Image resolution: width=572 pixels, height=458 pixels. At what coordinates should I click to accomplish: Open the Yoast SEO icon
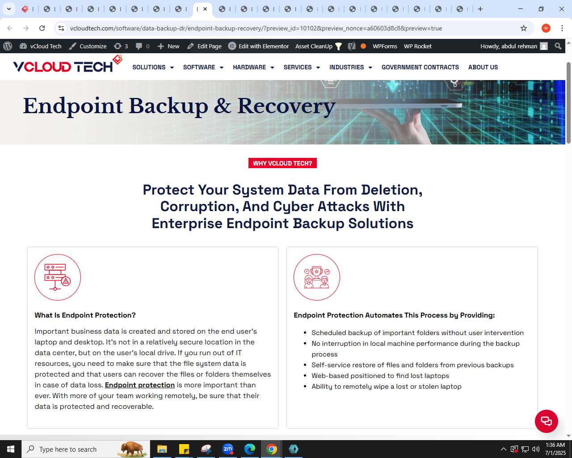pos(352,46)
